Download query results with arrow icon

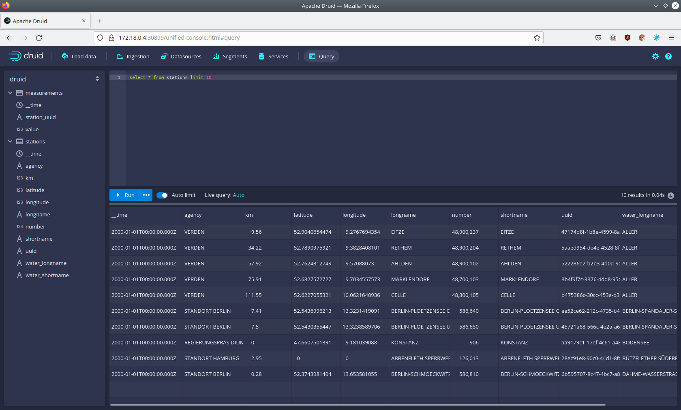671,195
